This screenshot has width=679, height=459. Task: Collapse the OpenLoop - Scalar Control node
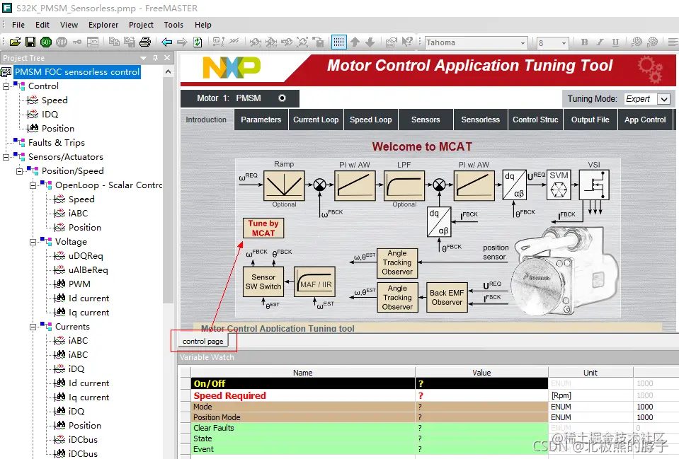click(x=33, y=185)
